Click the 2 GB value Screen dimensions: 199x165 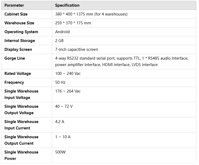pos(59,41)
